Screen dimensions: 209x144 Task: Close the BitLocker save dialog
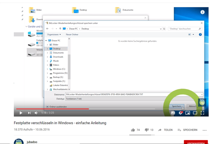click(202, 23)
